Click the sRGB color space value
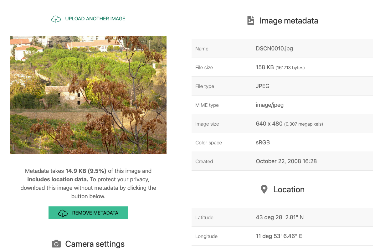380x249 pixels. [263, 143]
